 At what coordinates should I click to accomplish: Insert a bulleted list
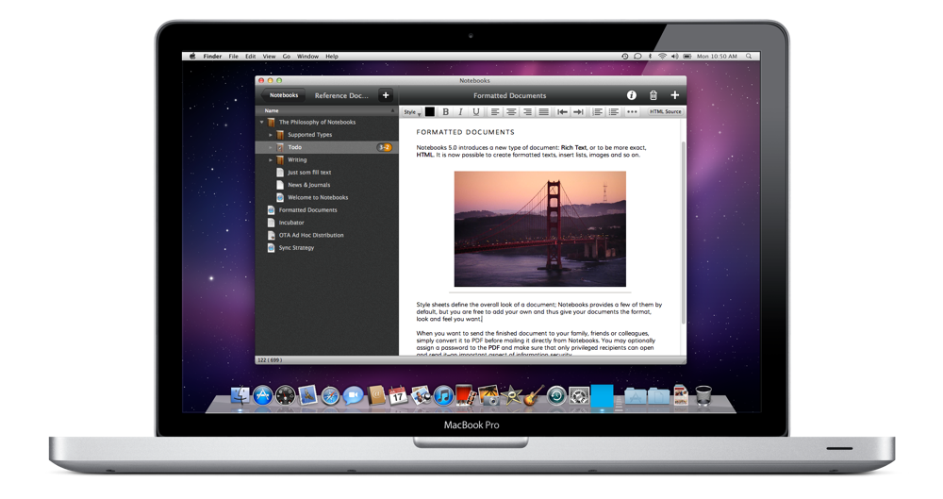coord(614,111)
